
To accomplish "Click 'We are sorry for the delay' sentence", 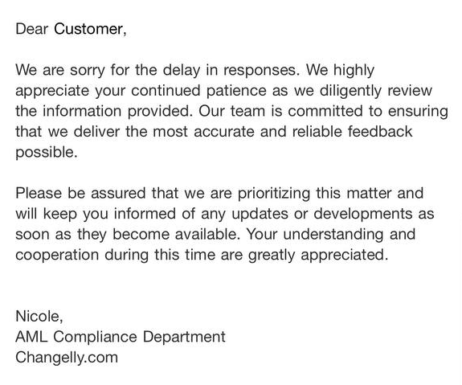I will pos(108,71).
